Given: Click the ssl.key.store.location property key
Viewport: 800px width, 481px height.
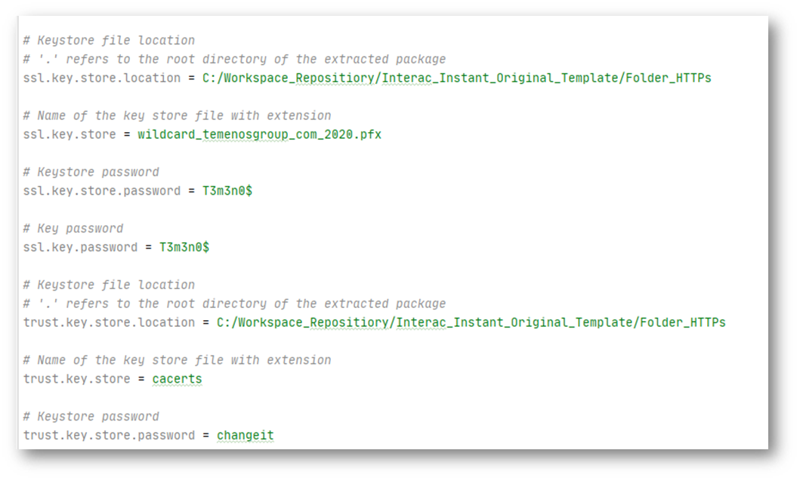Looking at the screenshot, I should tap(102, 78).
